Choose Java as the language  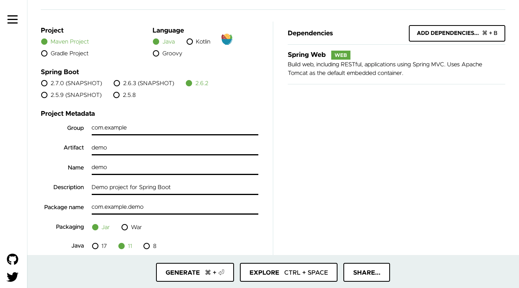(x=164, y=42)
